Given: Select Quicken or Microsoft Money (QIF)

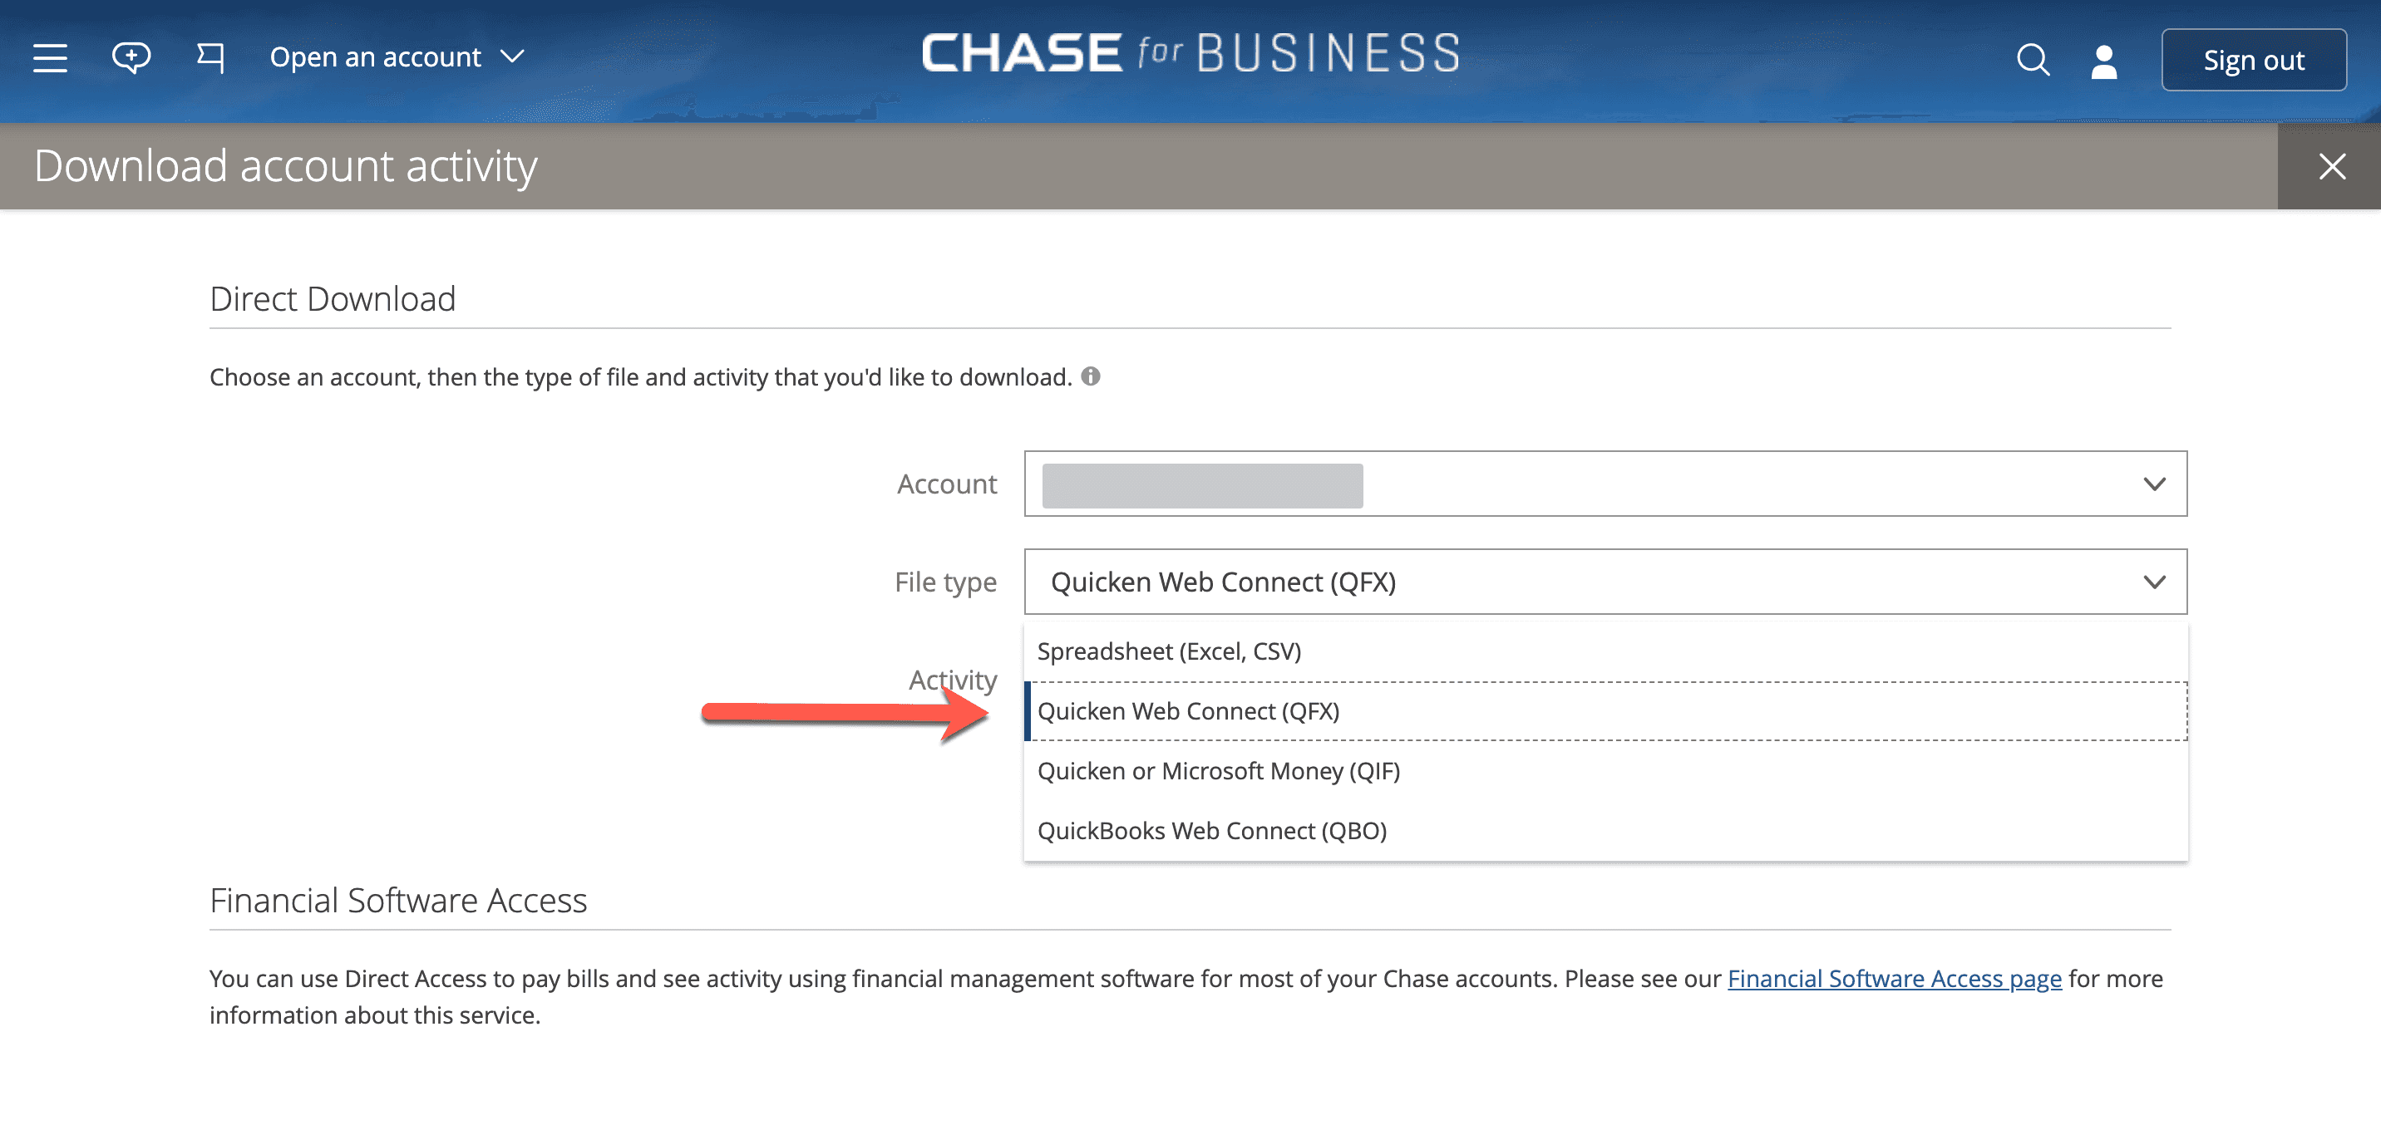Looking at the screenshot, I should [1218, 772].
